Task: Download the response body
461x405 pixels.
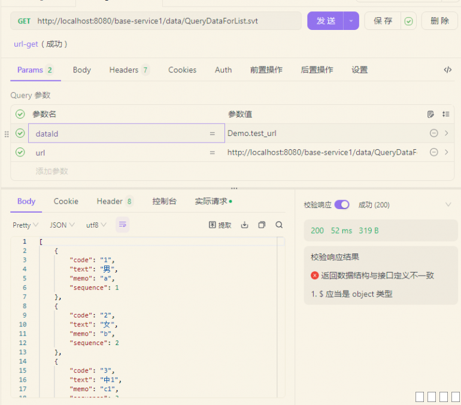Action: [x=244, y=225]
